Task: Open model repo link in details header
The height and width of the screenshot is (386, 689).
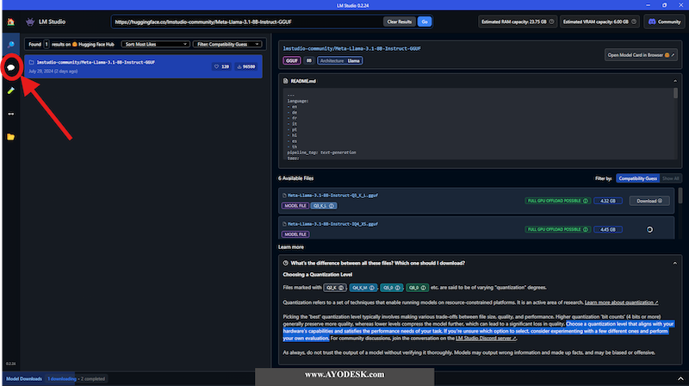Action: [x=351, y=49]
